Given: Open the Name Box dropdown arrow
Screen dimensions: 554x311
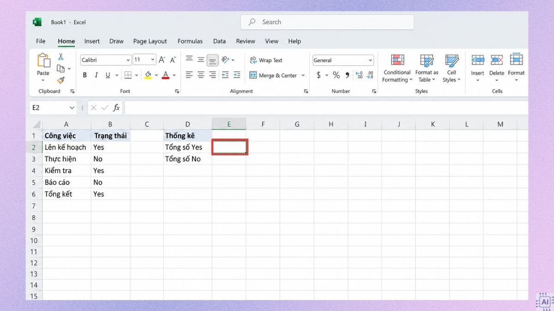Looking at the screenshot, I should 72,108.
